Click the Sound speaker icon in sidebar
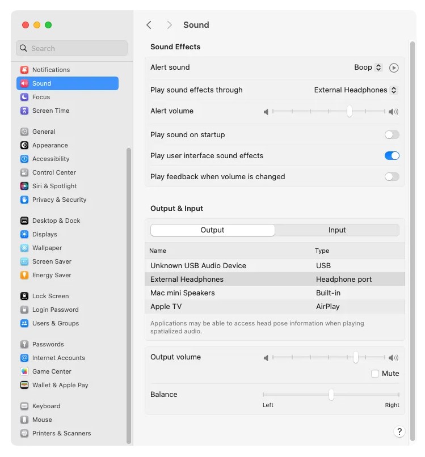Image resolution: width=425 pixels, height=457 pixels. (x=24, y=83)
